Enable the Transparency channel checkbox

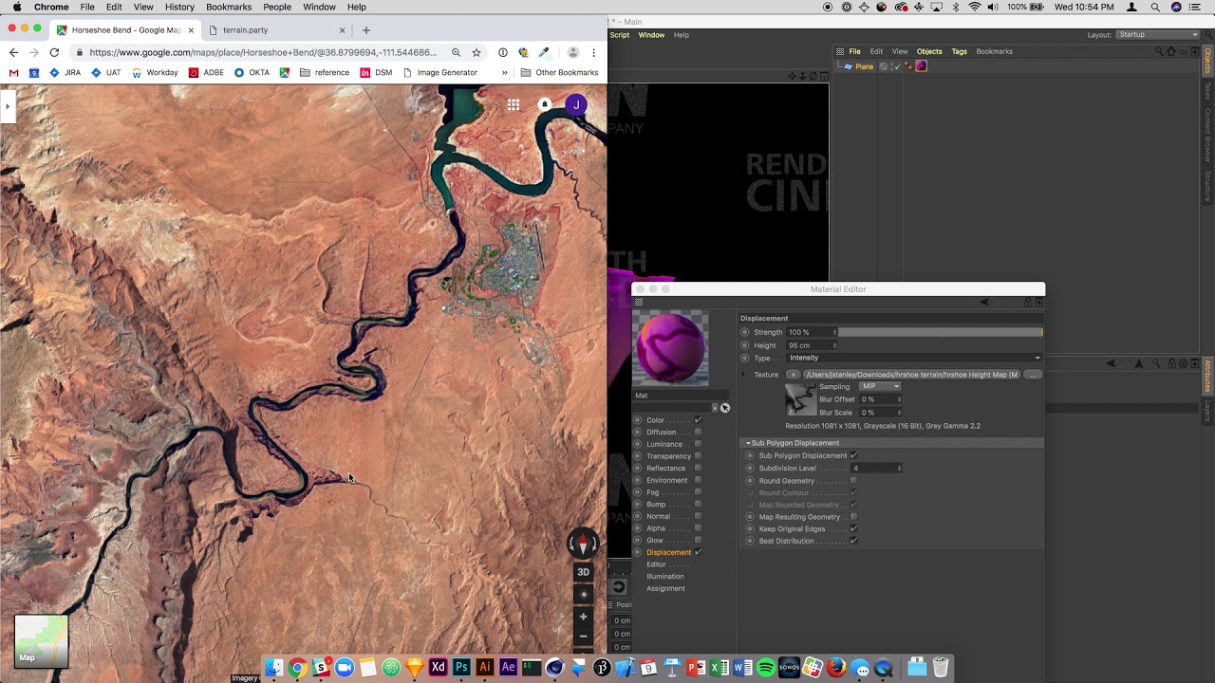coord(698,456)
